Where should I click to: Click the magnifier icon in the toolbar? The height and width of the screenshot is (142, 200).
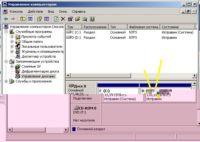85,19
